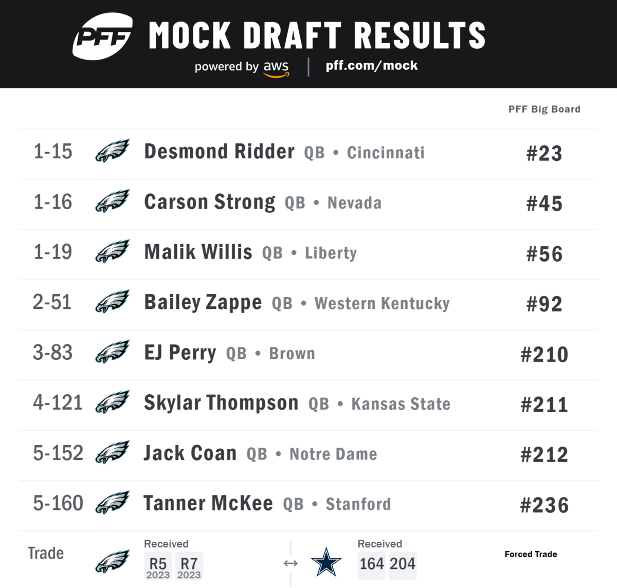Click the Eagles logo for pick 1-19
Screen dimensions: 617x588
tap(113, 251)
